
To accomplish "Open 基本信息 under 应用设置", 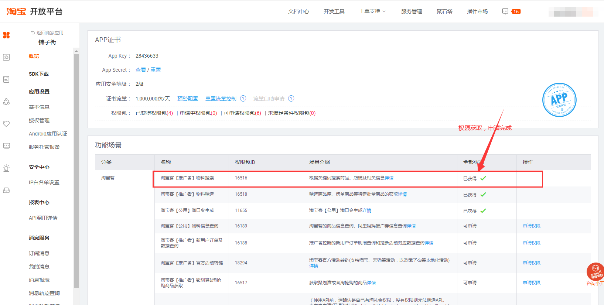I will 39,107.
